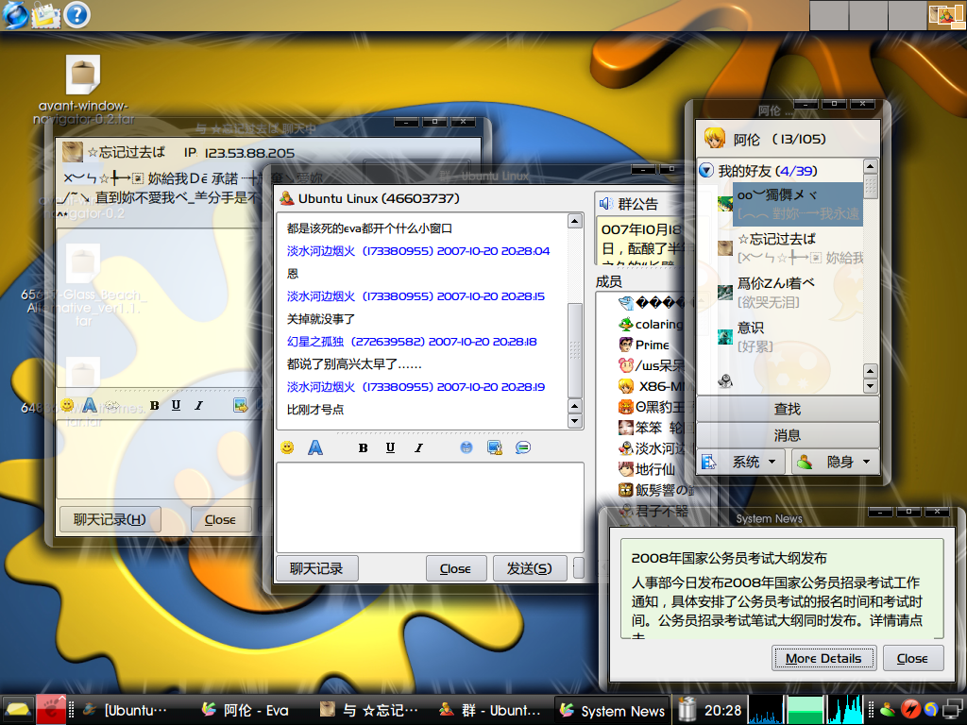Select friend 意识 in the friends list
This screenshot has height=725, width=967.
pyautogui.click(x=789, y=336)
